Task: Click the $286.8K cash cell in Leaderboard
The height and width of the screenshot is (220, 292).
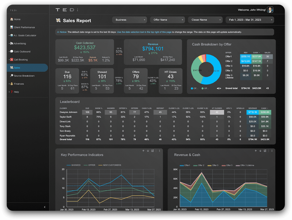Action: tap(265, 112)
